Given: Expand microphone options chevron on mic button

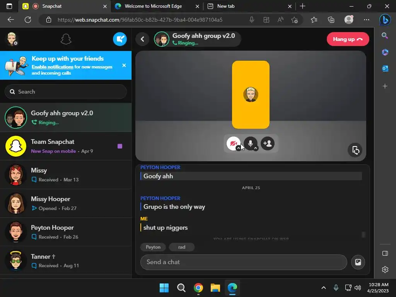Looking at the screenshot, I should [x=256, y=148].
